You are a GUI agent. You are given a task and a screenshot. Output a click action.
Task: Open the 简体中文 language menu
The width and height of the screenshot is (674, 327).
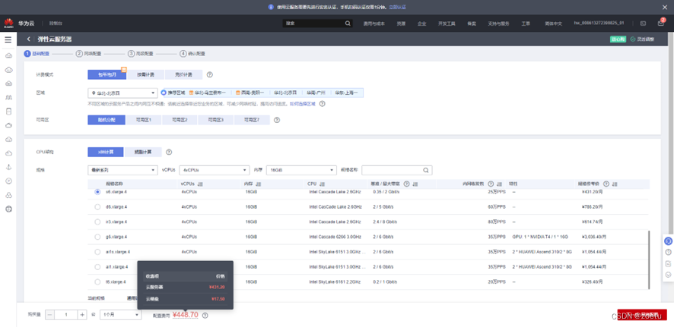[554, 24]
